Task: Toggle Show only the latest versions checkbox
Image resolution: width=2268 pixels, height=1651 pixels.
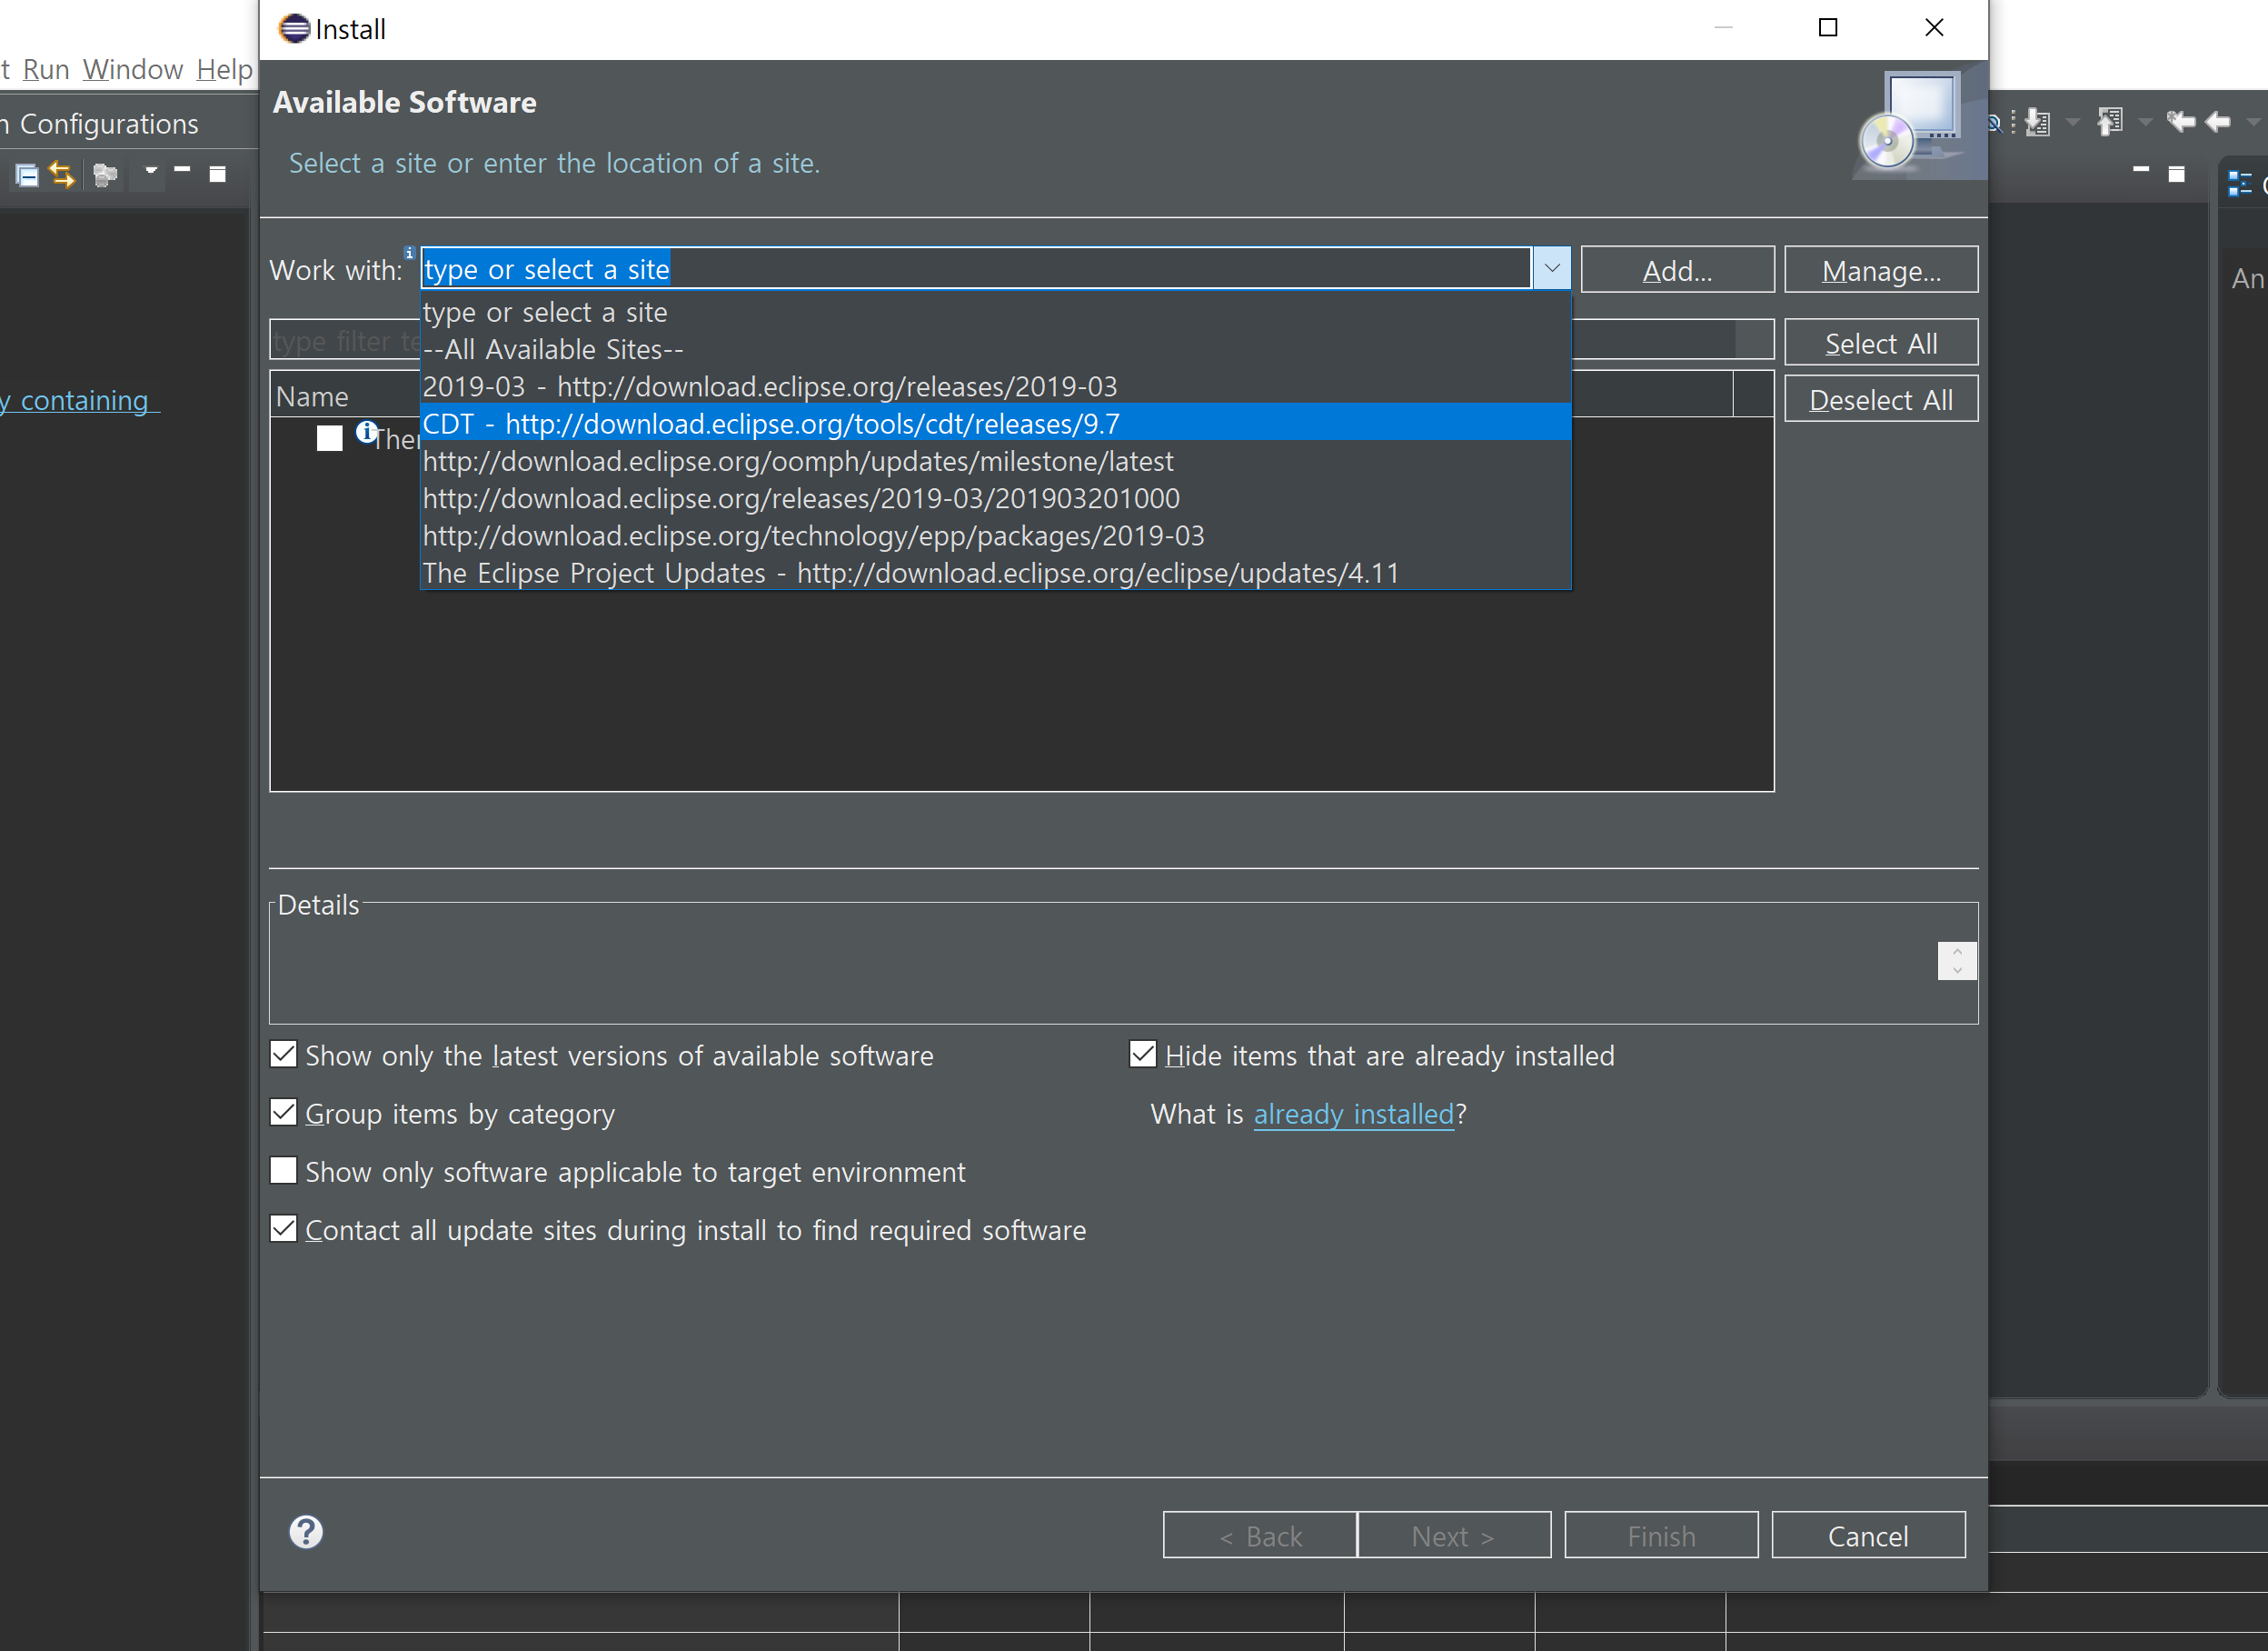Action: (x=284, y=1055)
